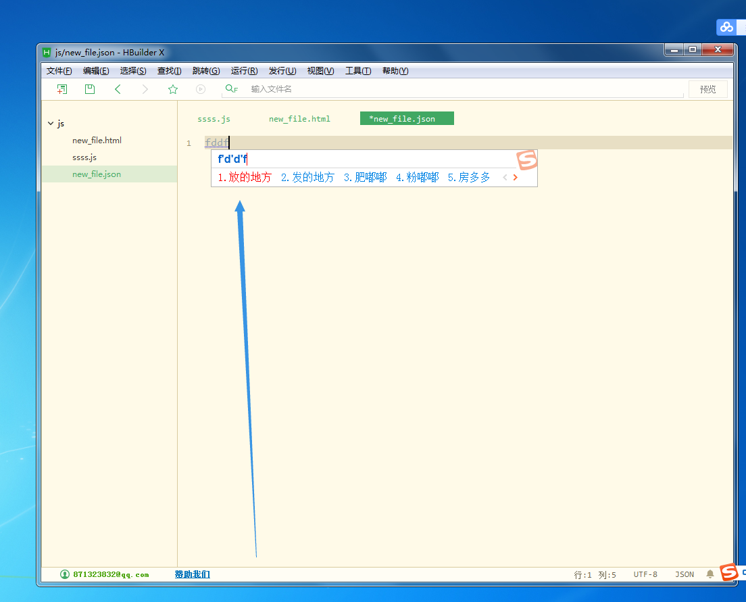Click the notification bell in status bar
The width and height of the screenshot is (746, 602).
point(710,574)
